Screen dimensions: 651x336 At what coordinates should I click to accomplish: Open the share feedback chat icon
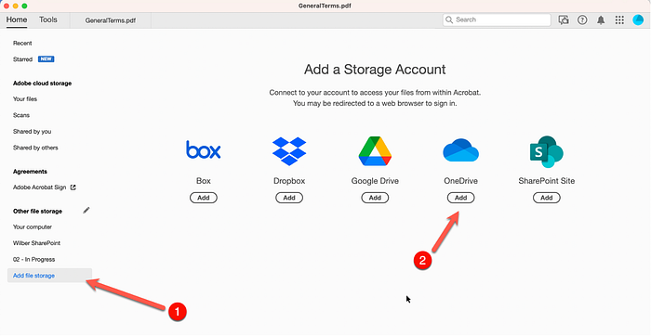[564, 19]
